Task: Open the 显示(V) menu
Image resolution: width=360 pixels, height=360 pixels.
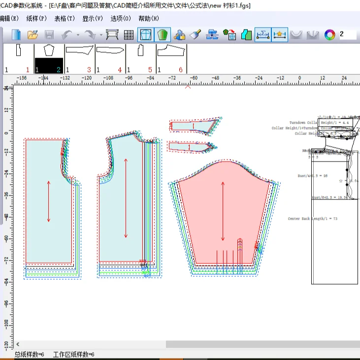Action: [x=93, y=18]
